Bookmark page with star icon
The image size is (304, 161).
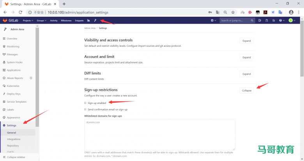(233, 12)
